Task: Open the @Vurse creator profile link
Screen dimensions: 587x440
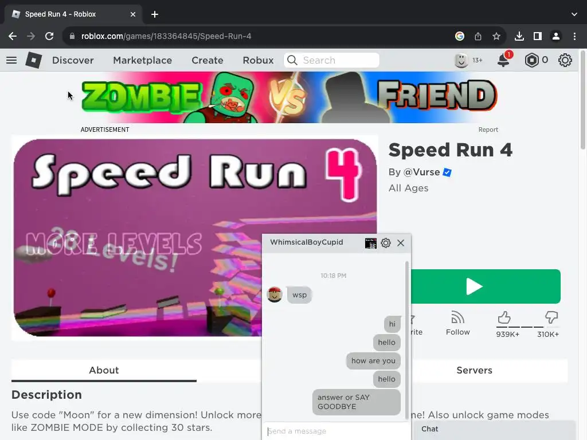Action: [421, 172]
